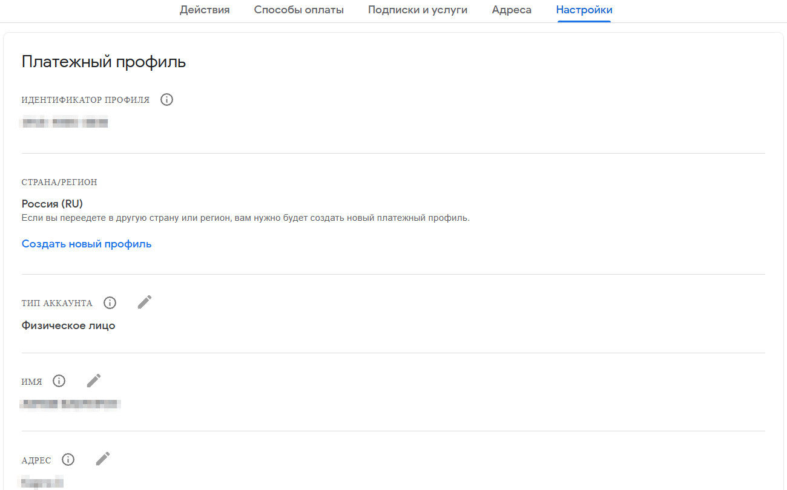The height and width of the screenshot is (490, 787).
Task: Click the Создать новый профиль link
Action: (x=87, y=244)
